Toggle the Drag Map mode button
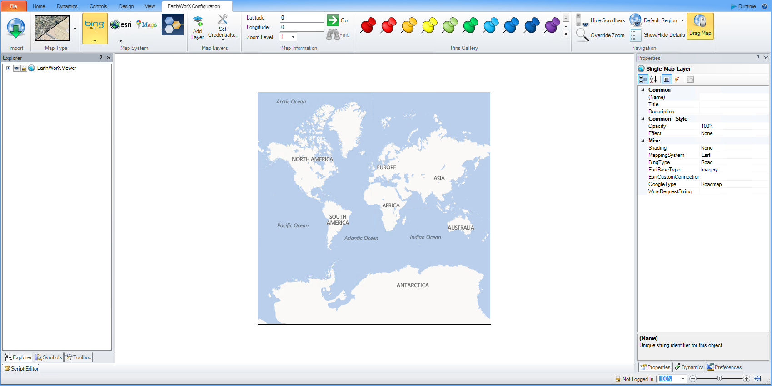The image size is (772, 386). click(700, 26)
